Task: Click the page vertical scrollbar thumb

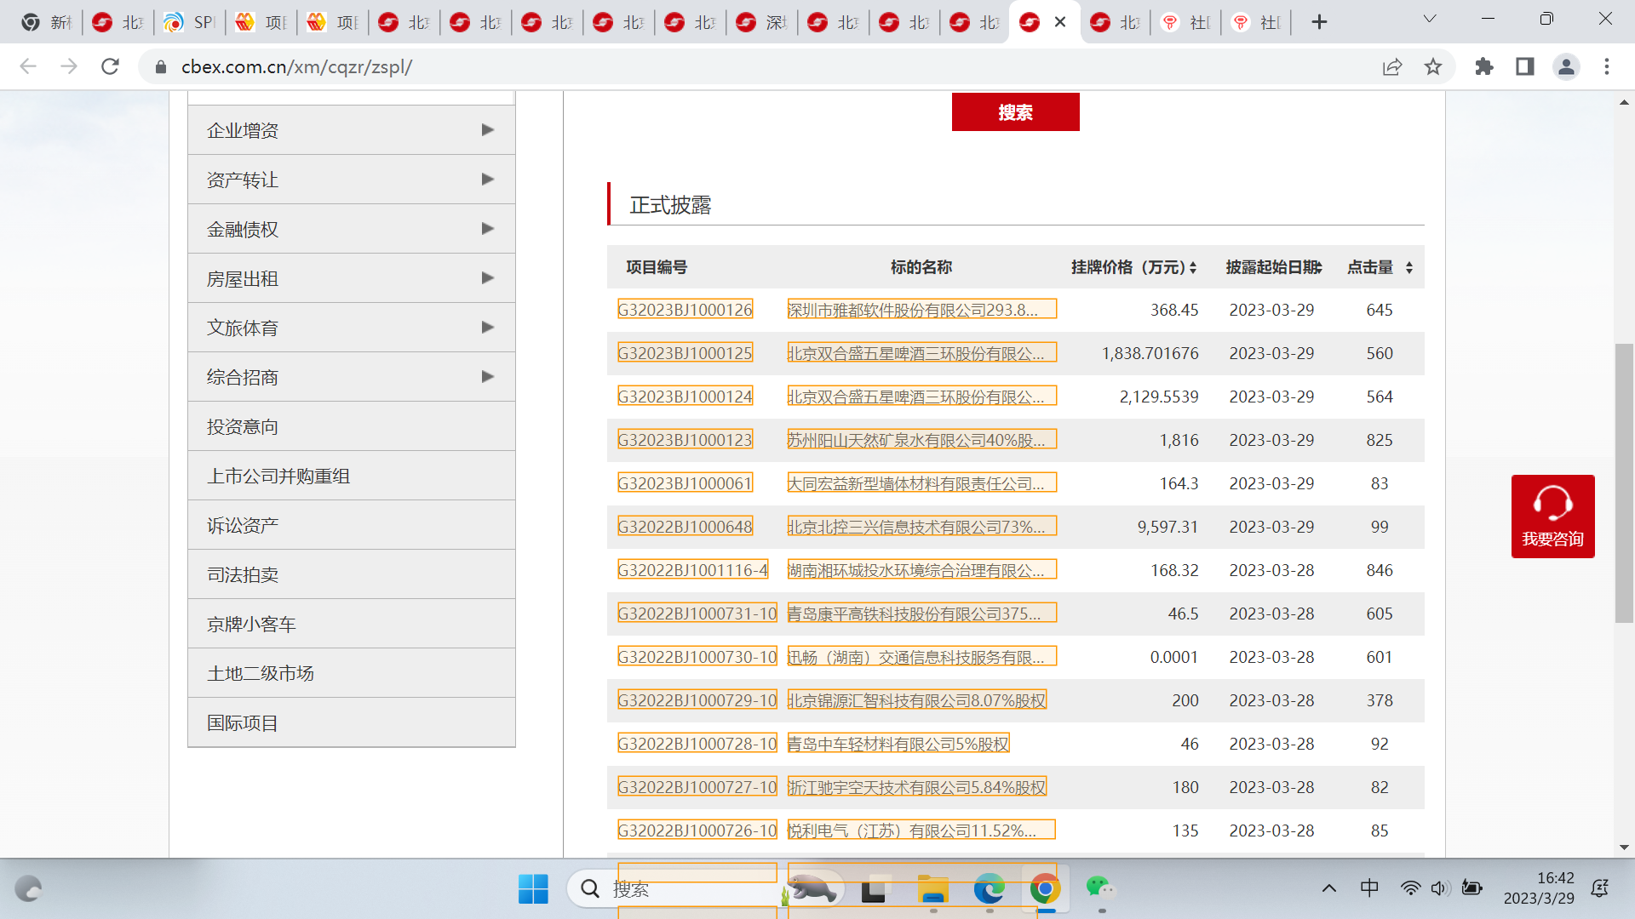Action: (1624, 482)
